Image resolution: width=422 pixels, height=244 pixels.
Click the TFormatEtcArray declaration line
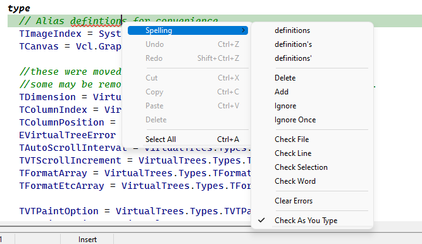pos(135,186)
